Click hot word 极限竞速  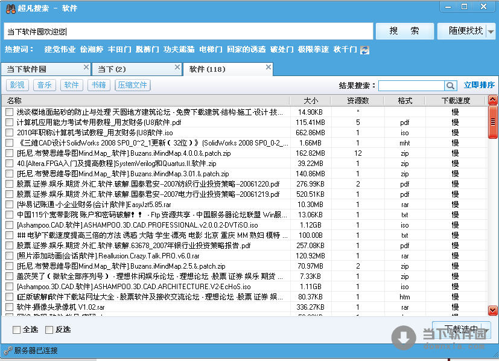pyautogui.click(x=313, y=50)
